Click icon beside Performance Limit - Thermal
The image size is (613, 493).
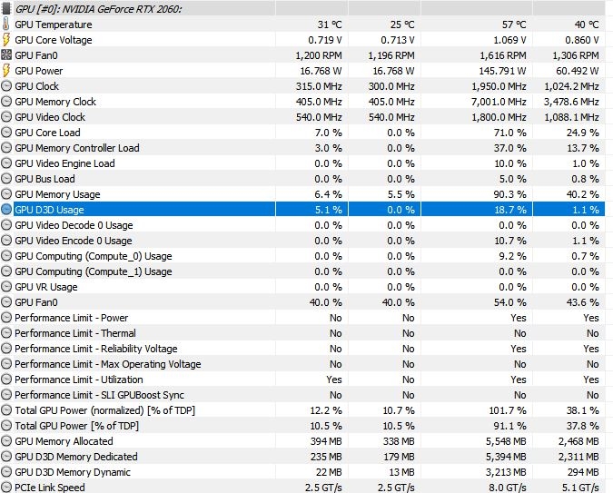(x=6, y=333)
